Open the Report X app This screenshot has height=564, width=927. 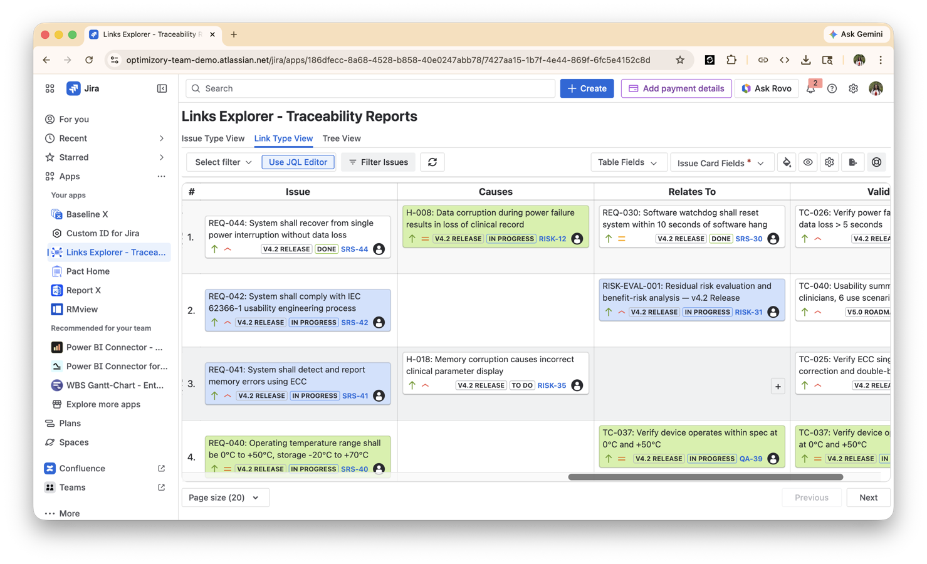point(83,290)
